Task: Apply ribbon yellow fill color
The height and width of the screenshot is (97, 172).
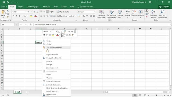Action: pos(31,16)
